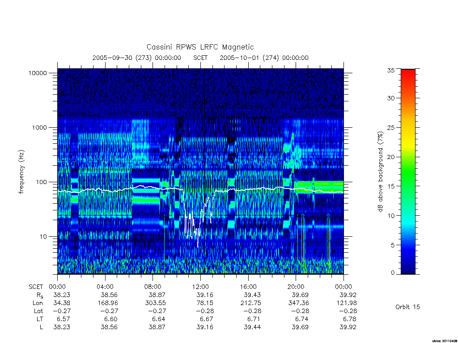Click the "12:00" time axis label
The width and height of the screenshot is (458, 343).
coord(200,287)
